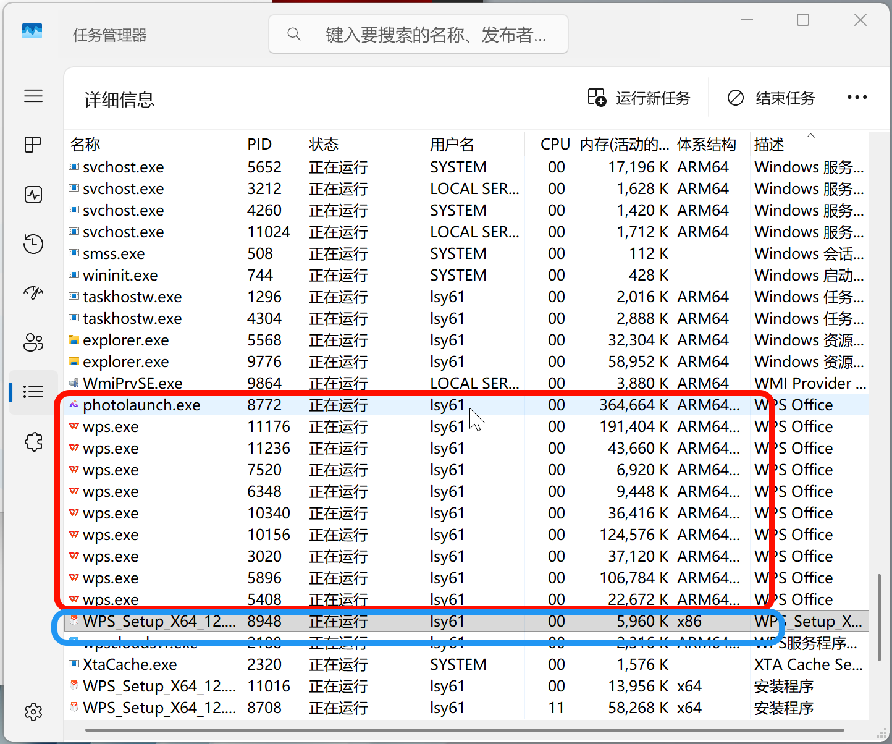The image size is (892, 744).
Task: Select the wps.exe PID cell 6348
Action: 264,491
